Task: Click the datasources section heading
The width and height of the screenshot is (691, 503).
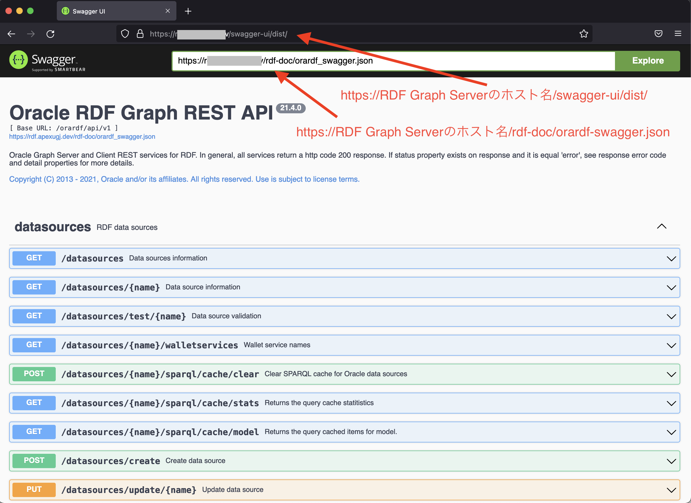Action: 53,227
